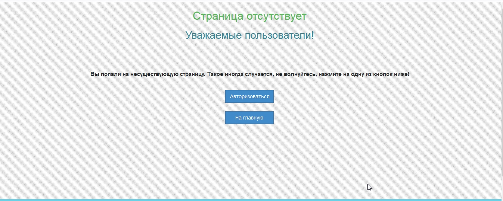Viewport: 503px width, 201px height.
Task: Click the word пользователи! in blue heading
Action: coord(279,35)
